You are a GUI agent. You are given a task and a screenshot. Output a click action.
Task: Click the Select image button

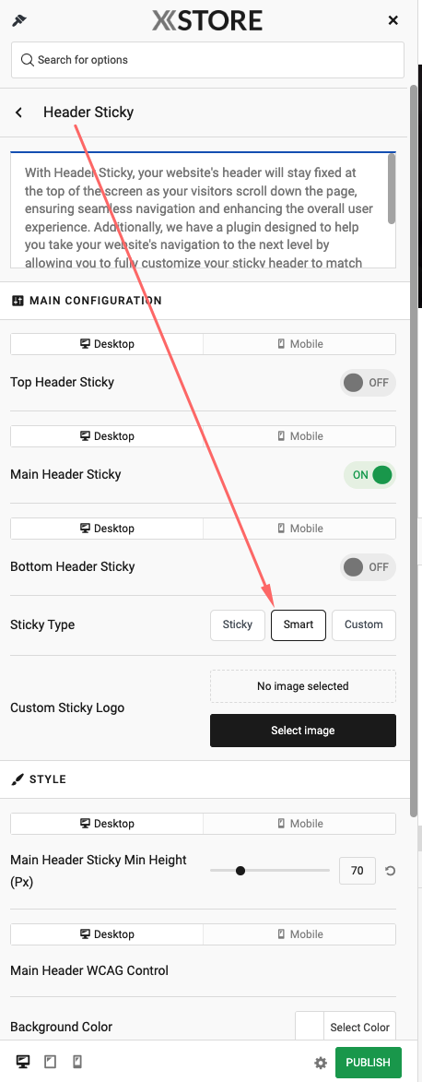pos(303,731)
